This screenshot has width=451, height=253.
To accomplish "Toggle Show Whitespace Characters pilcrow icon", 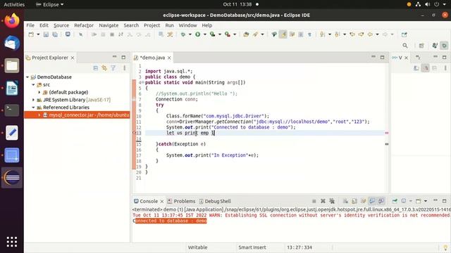I will (309, 34).
